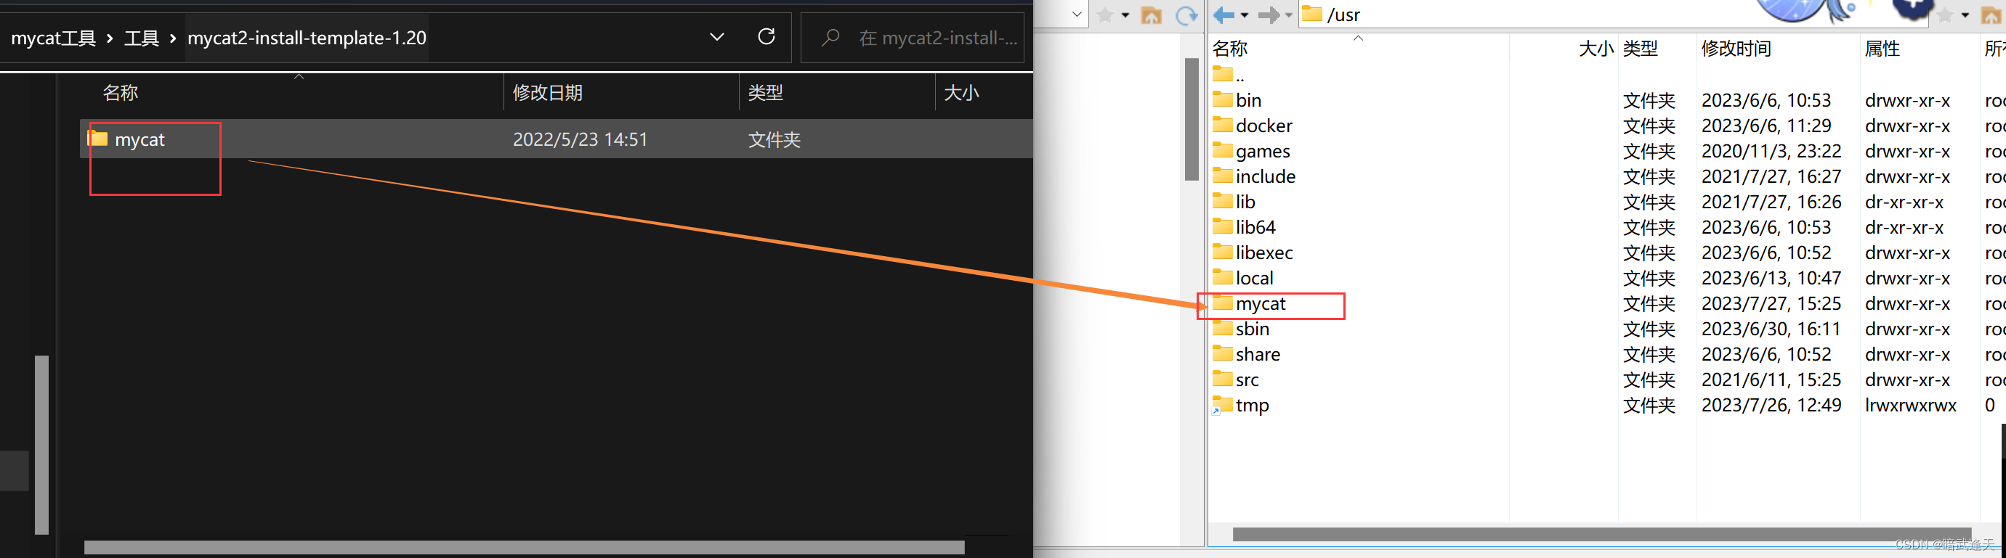Click the 2023/7/27, 15:25 date of mycat

[x=1771, y=304]
